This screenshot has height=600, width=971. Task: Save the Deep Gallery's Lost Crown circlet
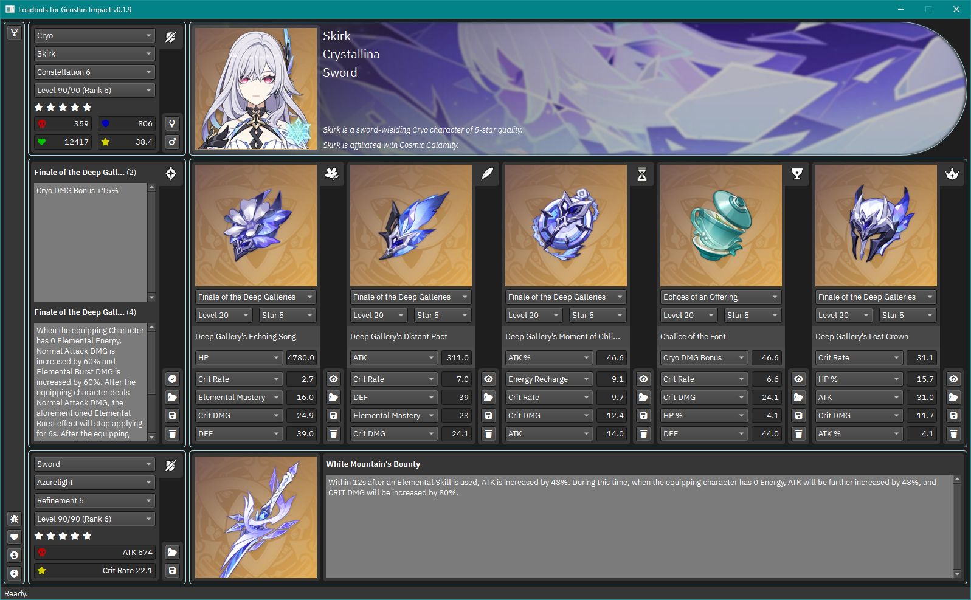[x=954, y=415]
